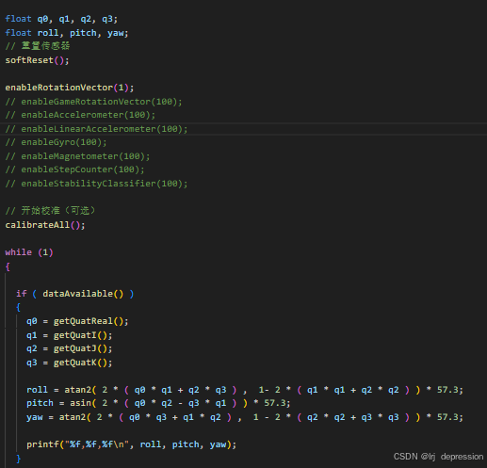487x468 pixels.
Task: Click the 'q1 = getQuatI();' line
Action: point(70,335)
